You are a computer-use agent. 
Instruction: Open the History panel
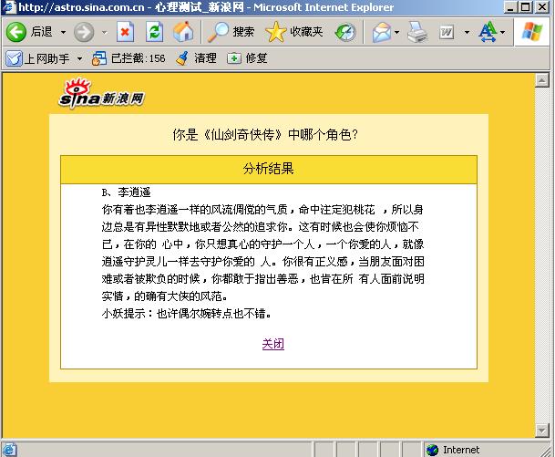(x=345, y=33)
